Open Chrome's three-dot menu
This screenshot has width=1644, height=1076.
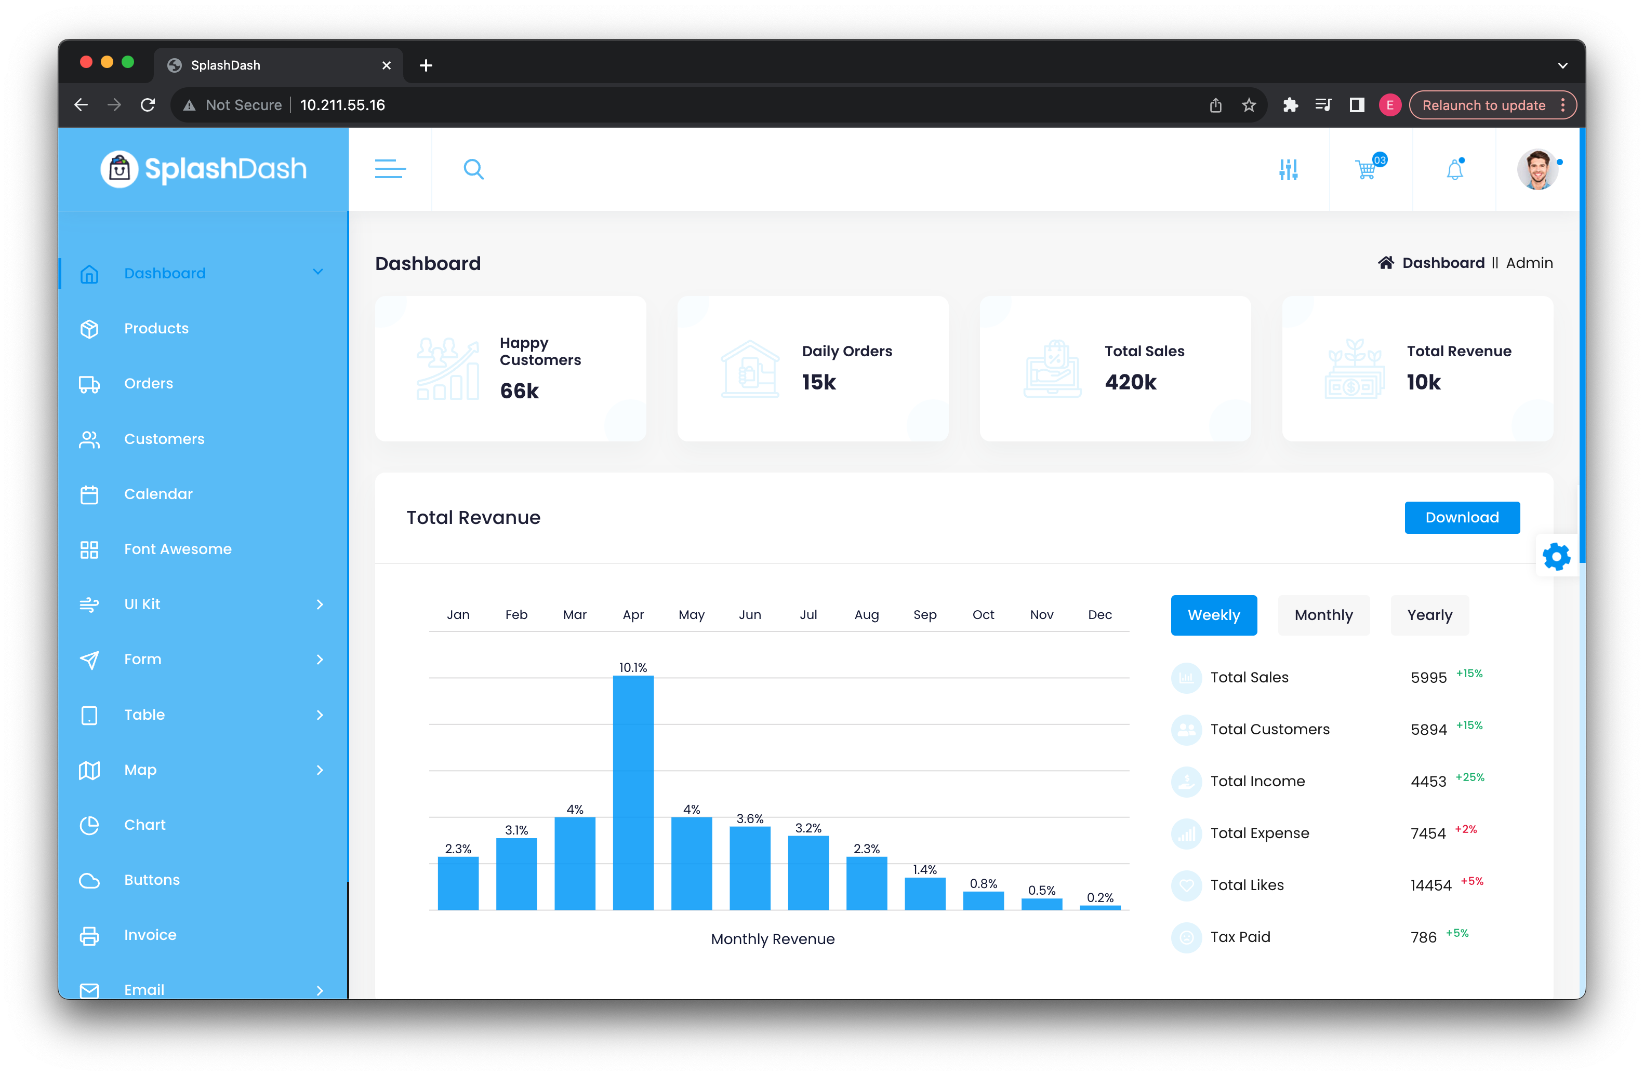pyautogui.click(x=1563, y=105)
